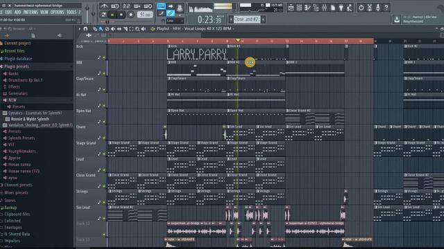Open the Playlist options menu arrow
Viewport: 444px width, 249px height.
click(79, 29)
